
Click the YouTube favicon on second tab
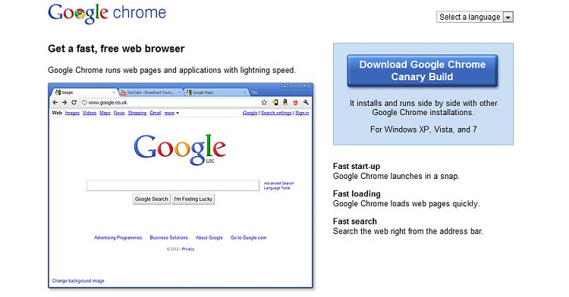pyautogui.click(x=123, y=92)
